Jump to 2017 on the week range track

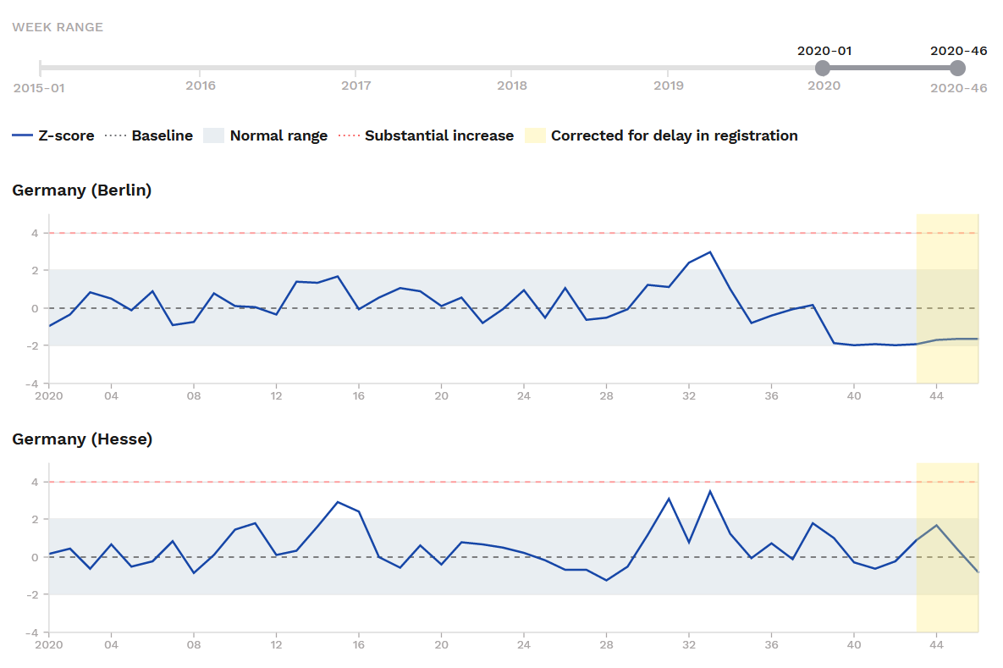356,68
